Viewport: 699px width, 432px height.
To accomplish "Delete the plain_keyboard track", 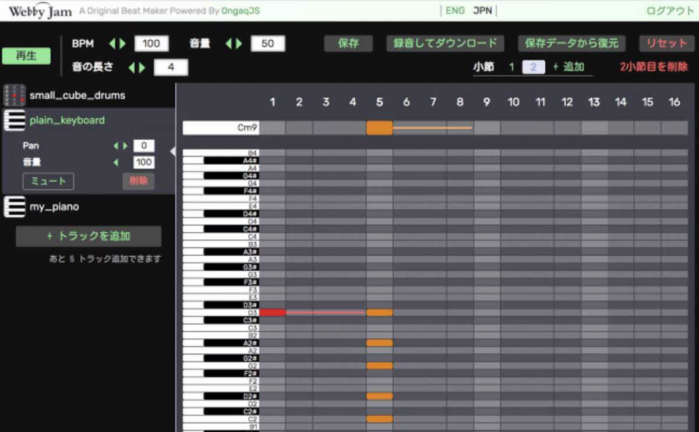I will click(138, 181).
